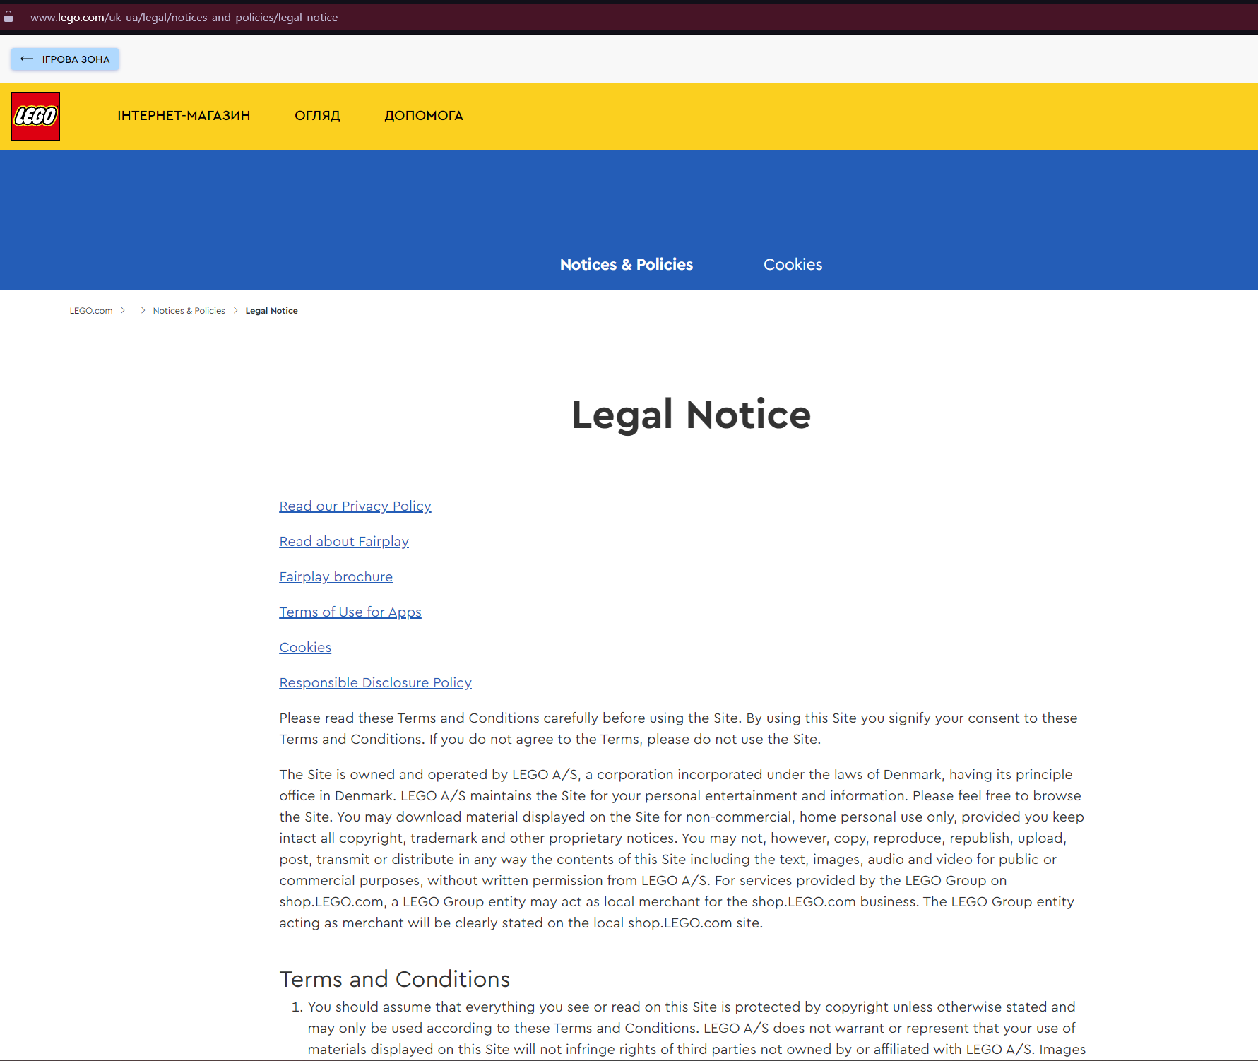Go to LEGO.com breadcrumb link
Image resolution: width=1258 pixels, height=1061 pixels.
coord(91,311)
